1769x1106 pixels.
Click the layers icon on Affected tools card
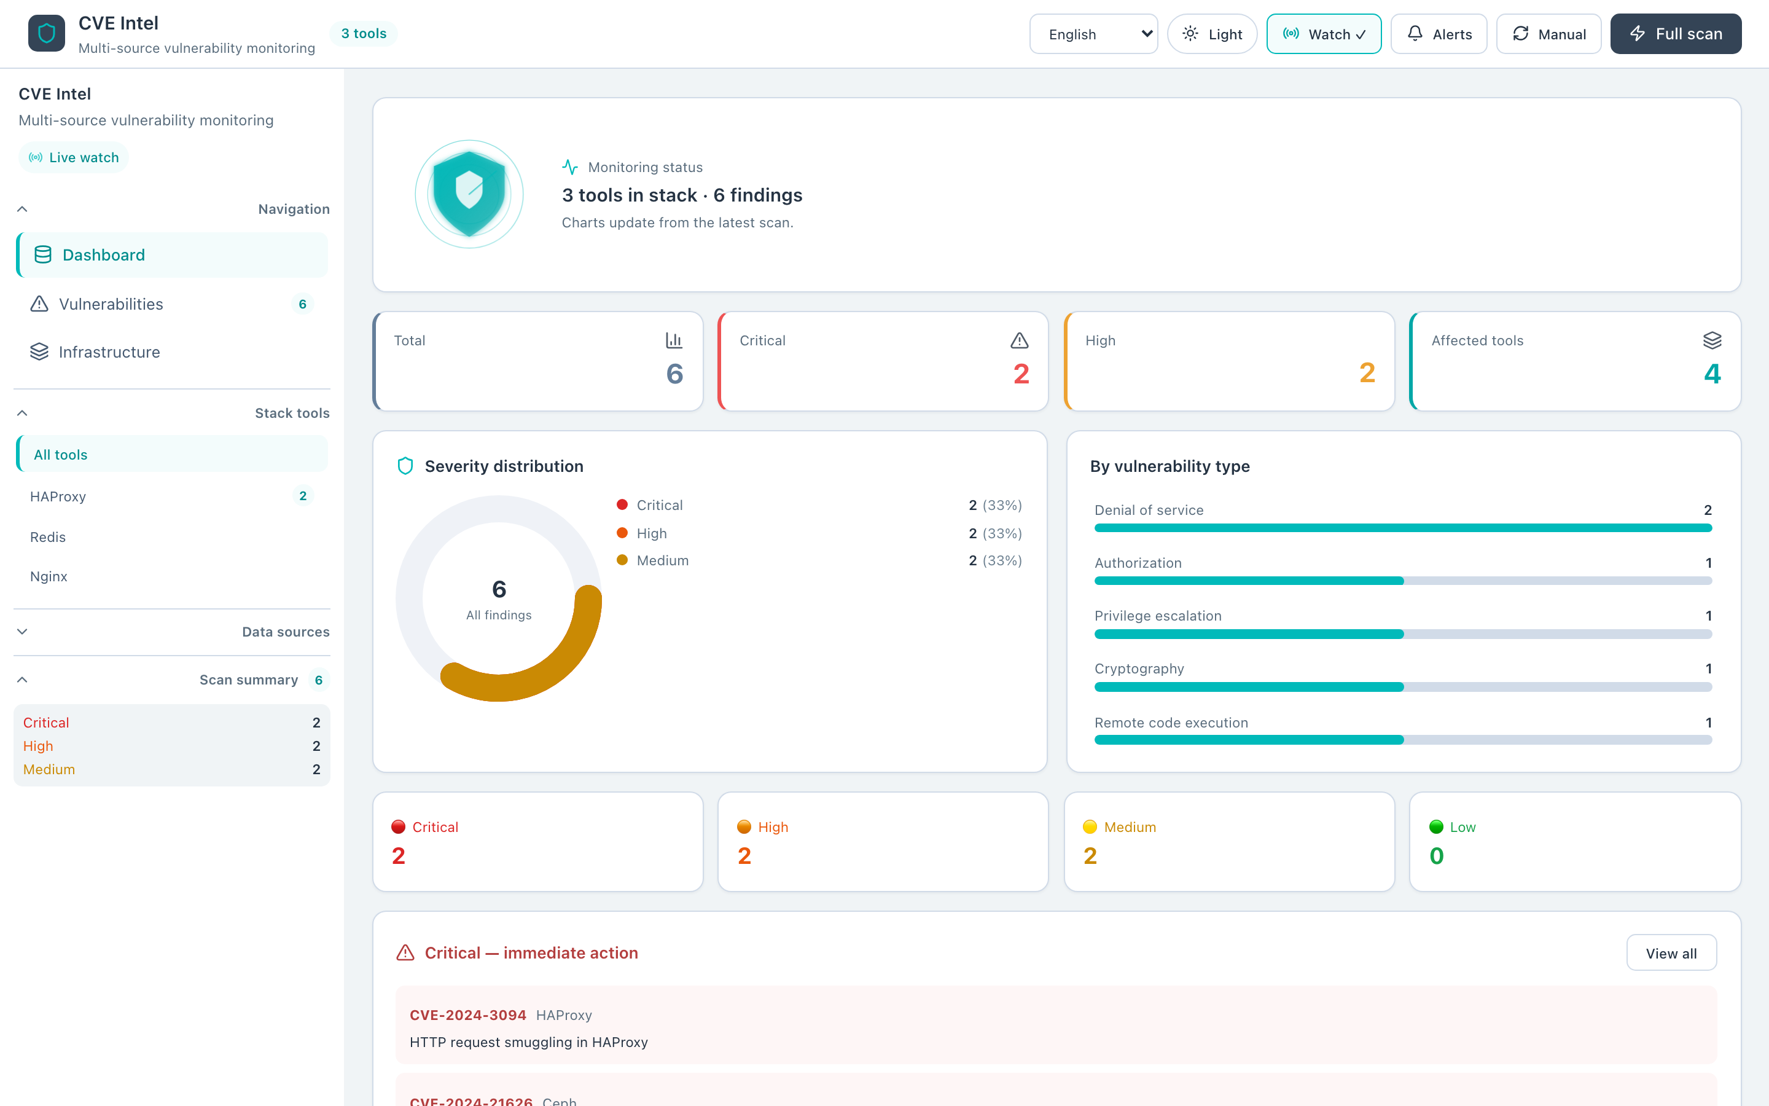coord(1712,340)
